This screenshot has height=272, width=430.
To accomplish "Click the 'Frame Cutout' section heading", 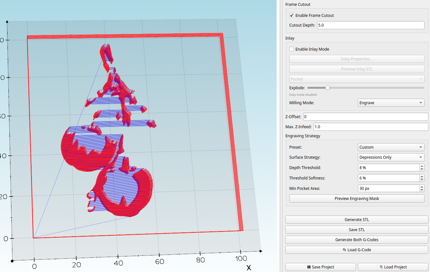I will point(298,4).
